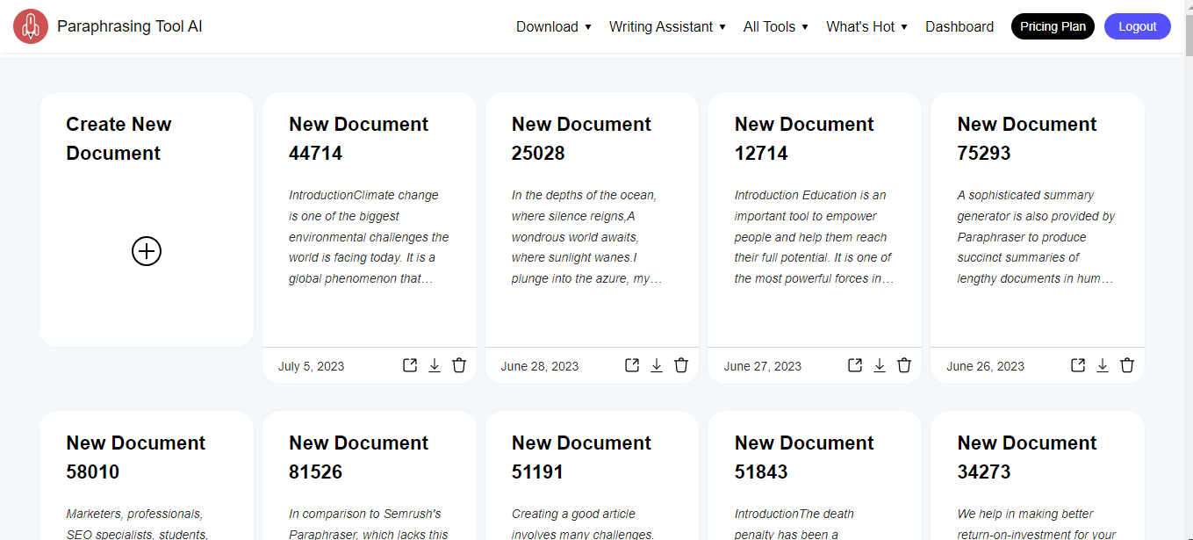Click the plus icon to create document
Image resolution: width=1193 pixels, height=540 pixels.
coord(147,251)
